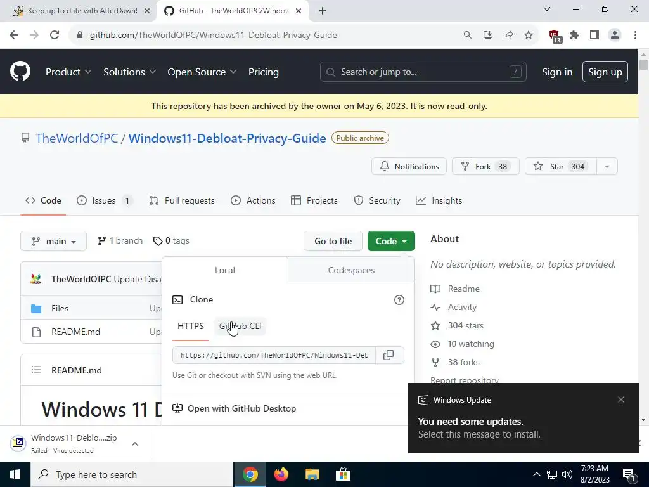Click the GitHub Octocat logo
This screenshot has height=487, width=649.
(x=20, y=72)
